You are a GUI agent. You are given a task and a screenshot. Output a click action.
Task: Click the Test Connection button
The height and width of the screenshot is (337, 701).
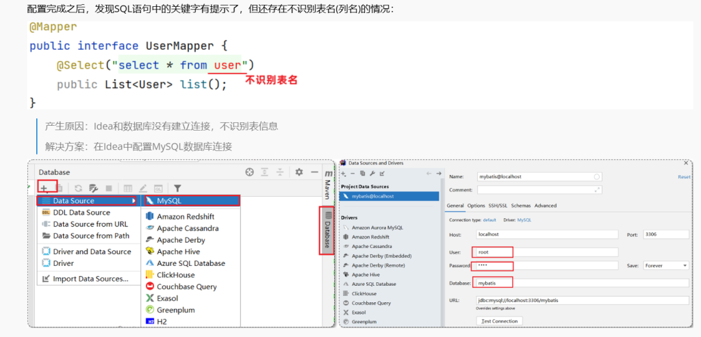pos(500,321)
